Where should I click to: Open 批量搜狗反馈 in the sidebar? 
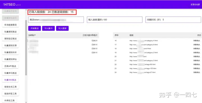pyautogui.click(x=10, y=45)
